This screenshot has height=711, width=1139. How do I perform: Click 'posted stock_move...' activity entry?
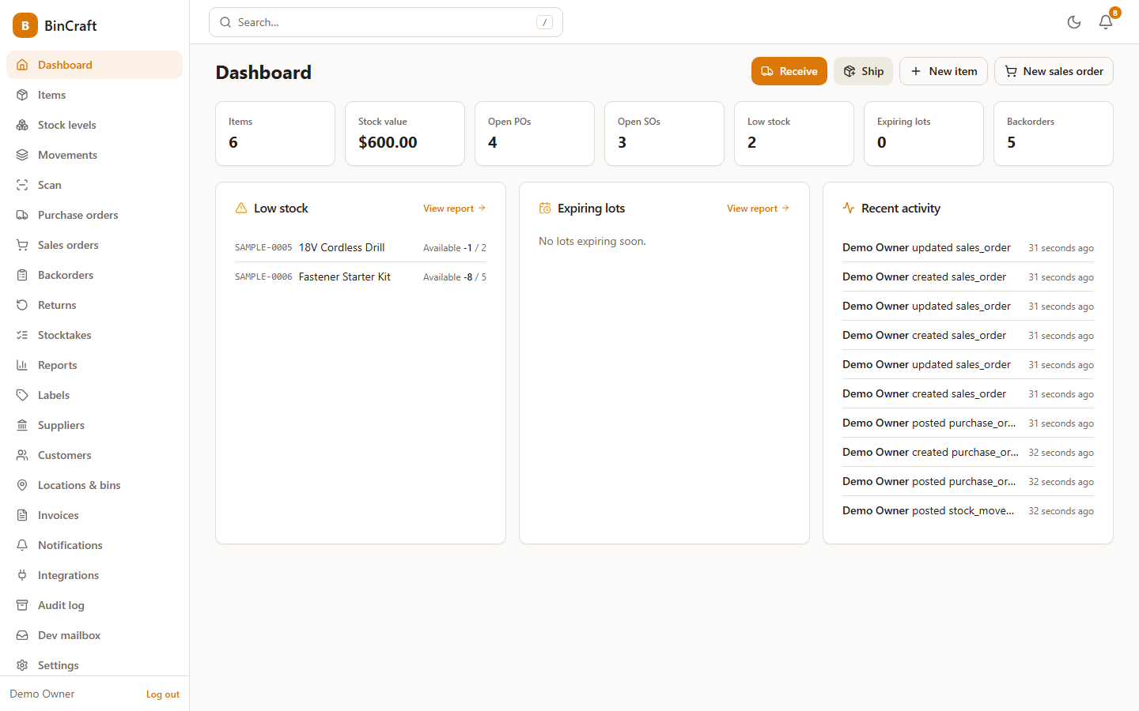[x=968, y=510]
